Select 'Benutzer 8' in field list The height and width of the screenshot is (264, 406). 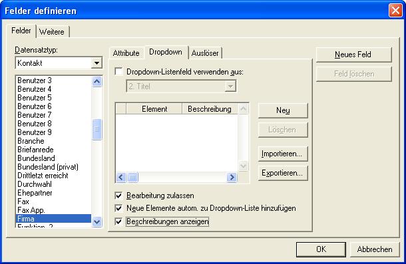pyautogui.click(x=53, y=124)
